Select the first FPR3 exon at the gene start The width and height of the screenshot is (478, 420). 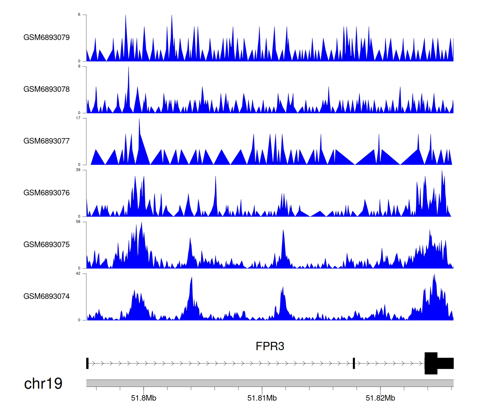pos(87,363)
